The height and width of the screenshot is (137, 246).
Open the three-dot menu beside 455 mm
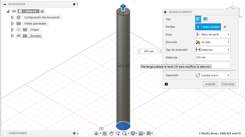pyautogui.click(x=161, y=51)
